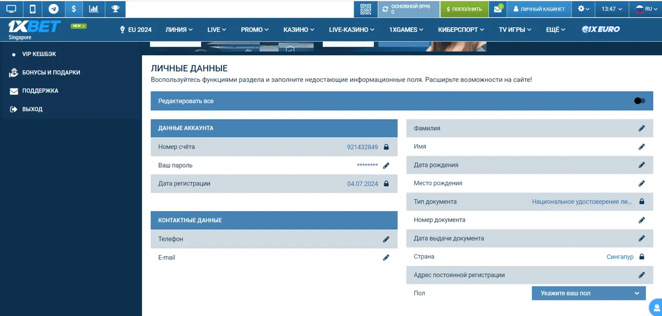Click the 1XBET Singapore logo
The height and width of the screenshot is (316, 662).
pyautogui.click(x=34, y=30)
